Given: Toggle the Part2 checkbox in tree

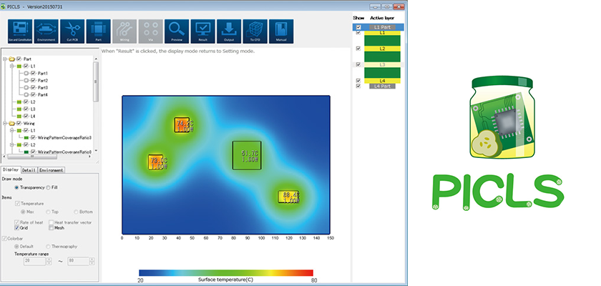Looking at the screenshot, I should point(34,80).
